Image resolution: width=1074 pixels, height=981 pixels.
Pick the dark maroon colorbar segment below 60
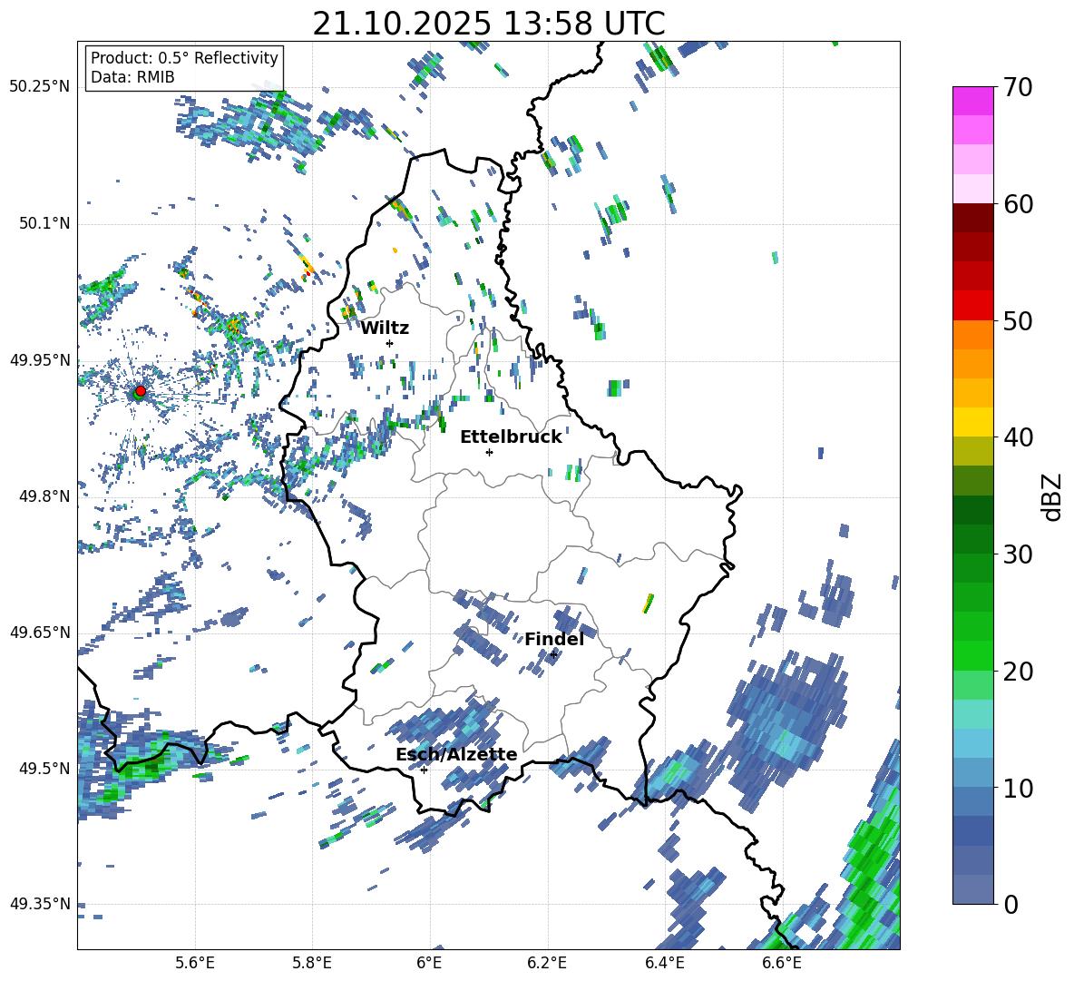[973, 218]
